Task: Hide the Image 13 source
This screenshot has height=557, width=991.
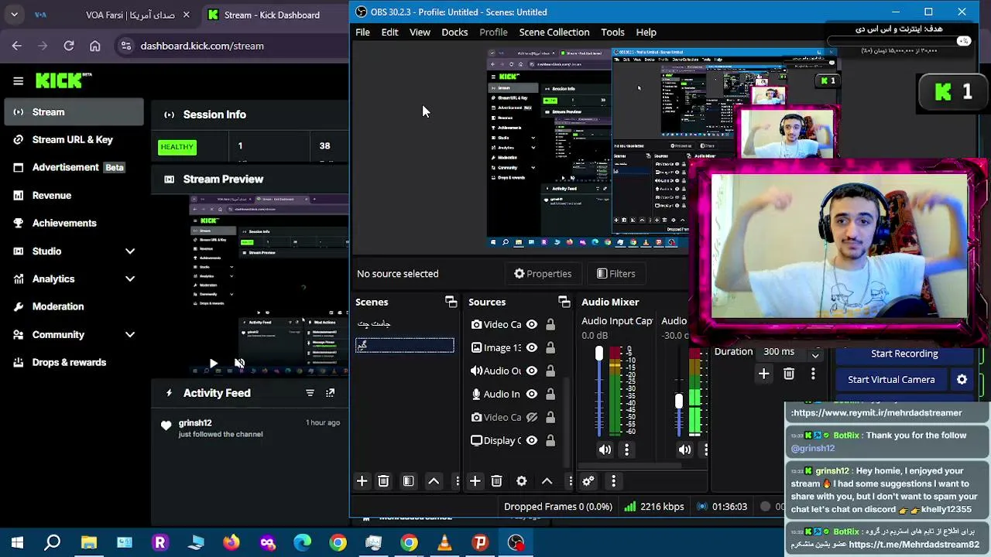Action: coord(531,347)
